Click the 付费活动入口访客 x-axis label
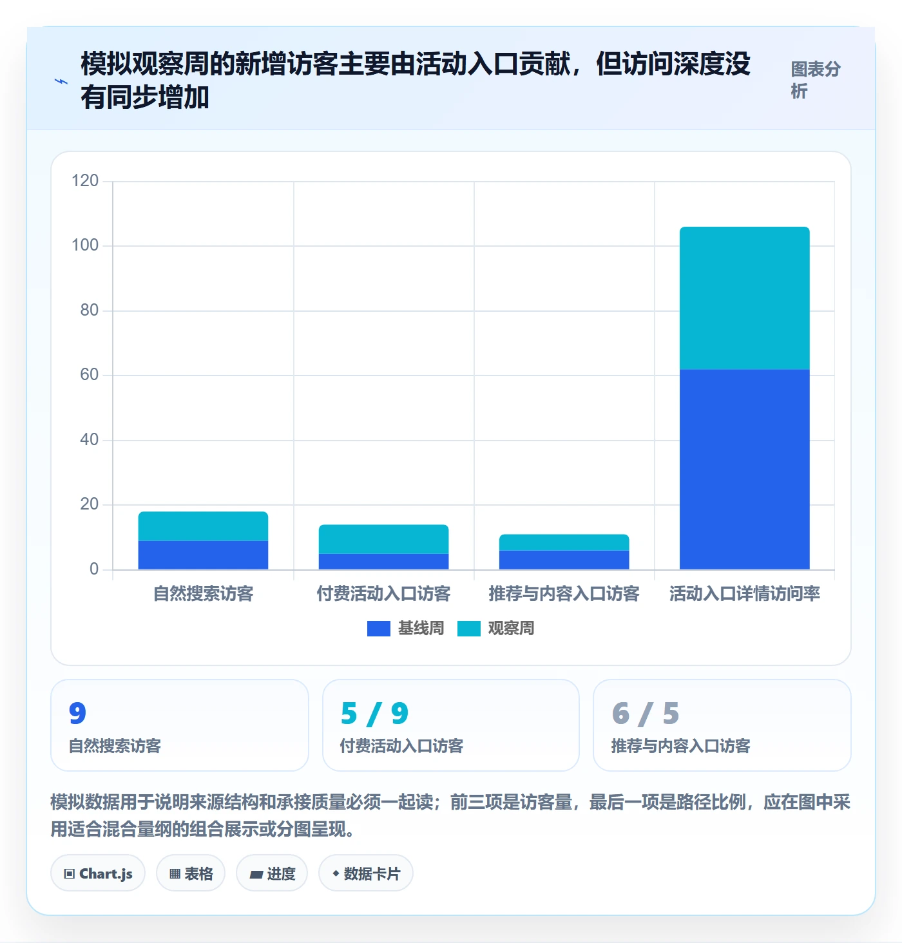Viewport: 902px width, 943px height. [x=383, y=593]
